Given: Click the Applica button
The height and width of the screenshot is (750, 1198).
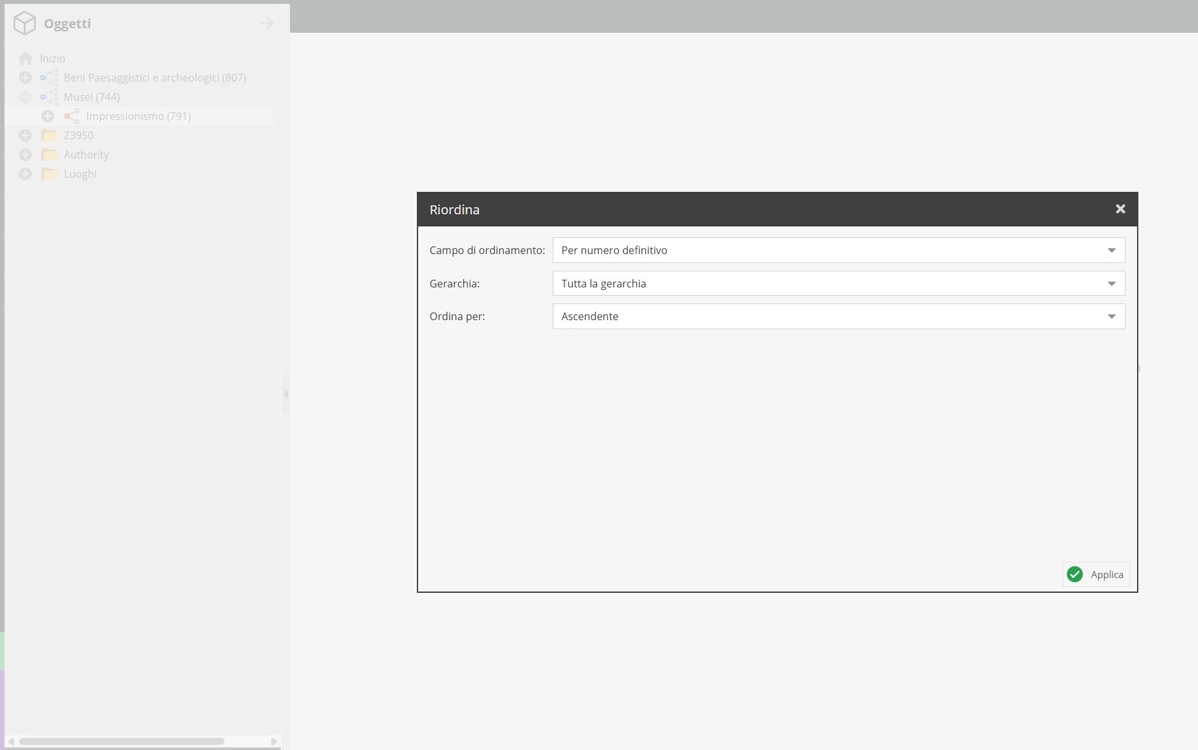Looking at the screenshot, I should [x=1096, y=574].
